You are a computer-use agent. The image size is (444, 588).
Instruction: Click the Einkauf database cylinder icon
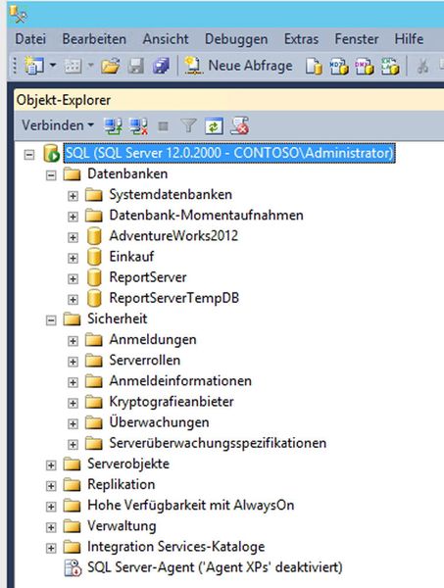click(94, 257)
